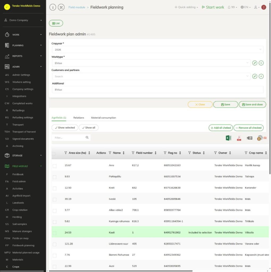271x272 pixels.
Task: Sort by Area size column arrows
Action: [89, 153]
